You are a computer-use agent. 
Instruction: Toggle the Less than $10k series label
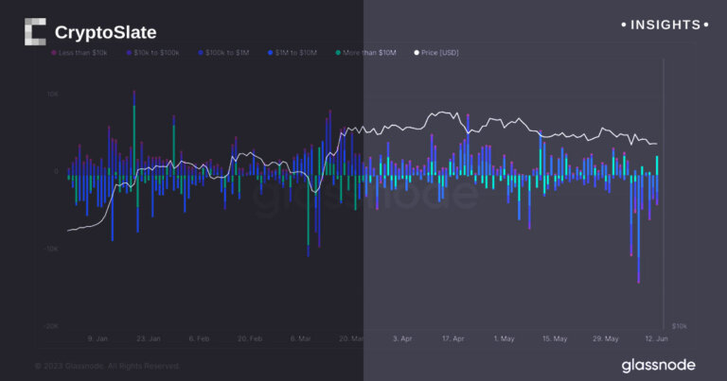86,51
